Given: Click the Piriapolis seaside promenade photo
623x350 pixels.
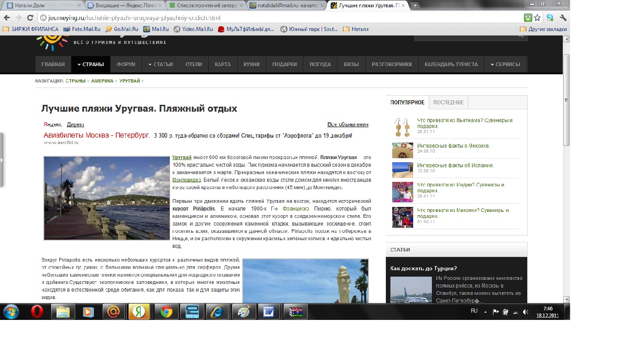Looking at the screenshot, I should (x=107, y=198).
